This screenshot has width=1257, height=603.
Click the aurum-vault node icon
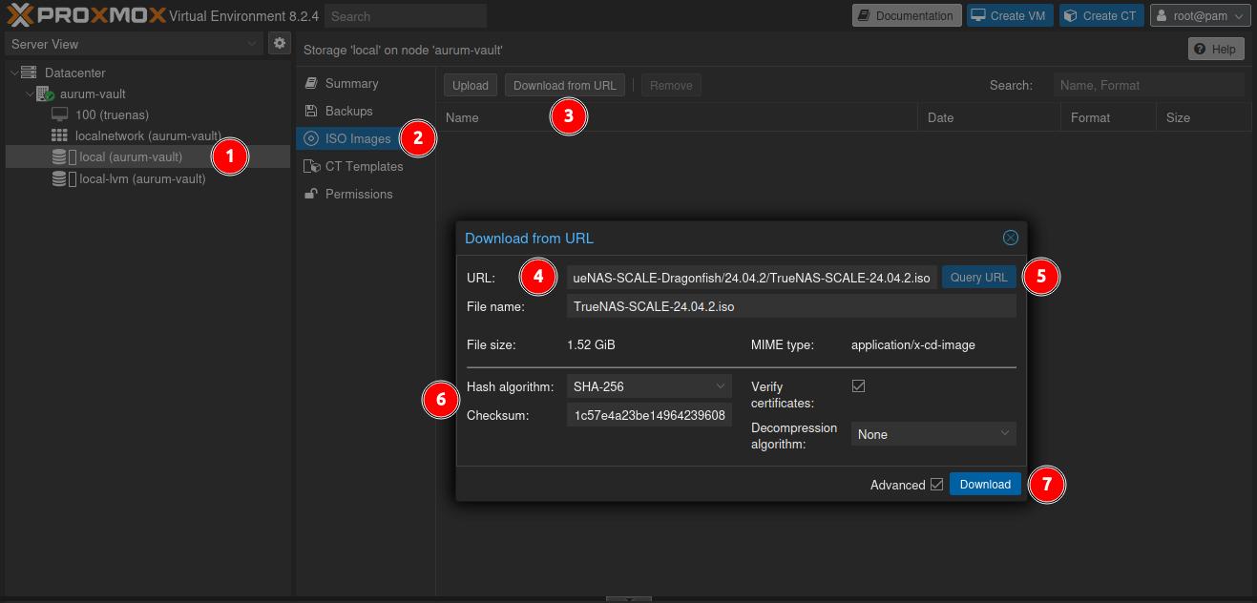pos(45,94)
